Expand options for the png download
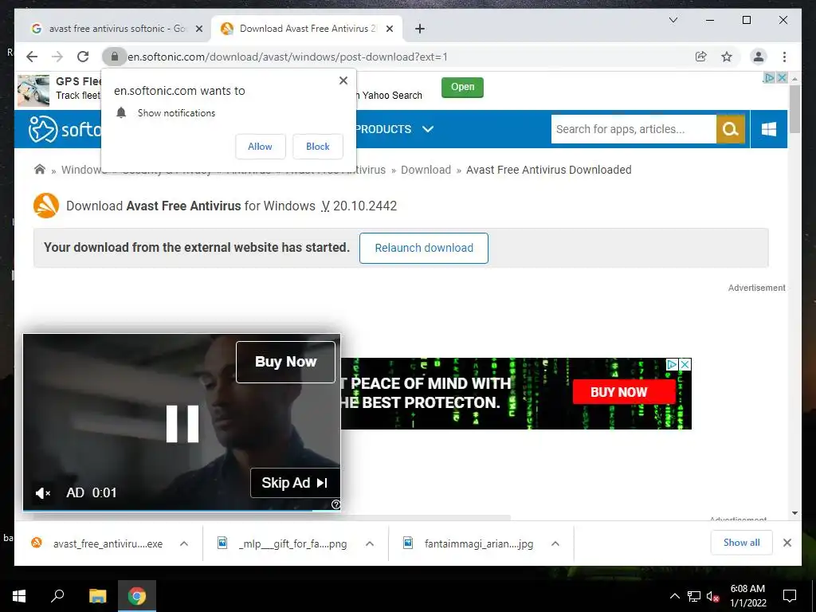Viewport: 816px width, 612px height. (x=370, y=543)
